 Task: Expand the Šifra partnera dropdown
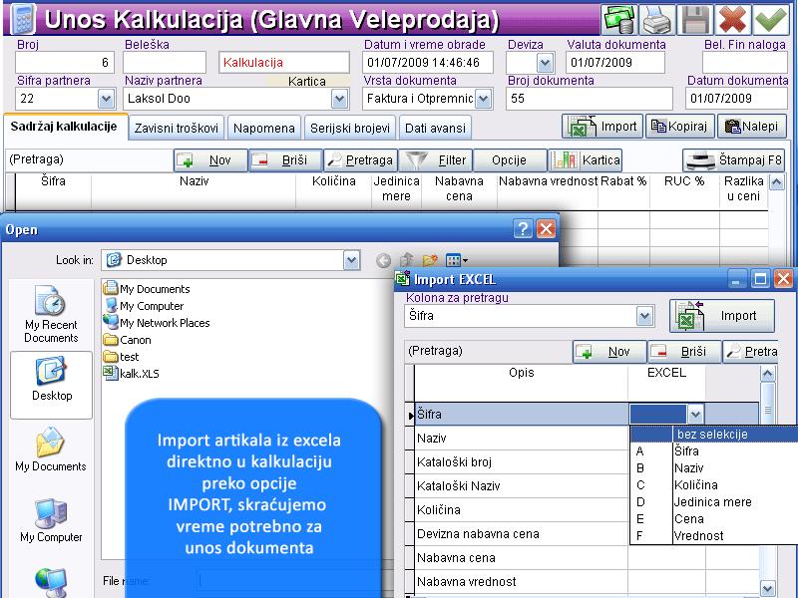[106, 99]
